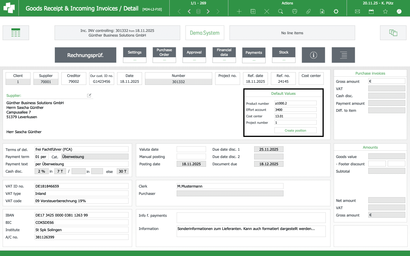The image size is (410, 256).
Task: Go to the previous record arrow
Action: point(189,11)
